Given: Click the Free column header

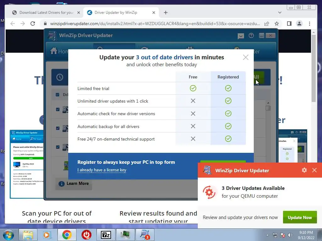Looking at the screenshot, I should pyautogui.click(x=193, y=77).
